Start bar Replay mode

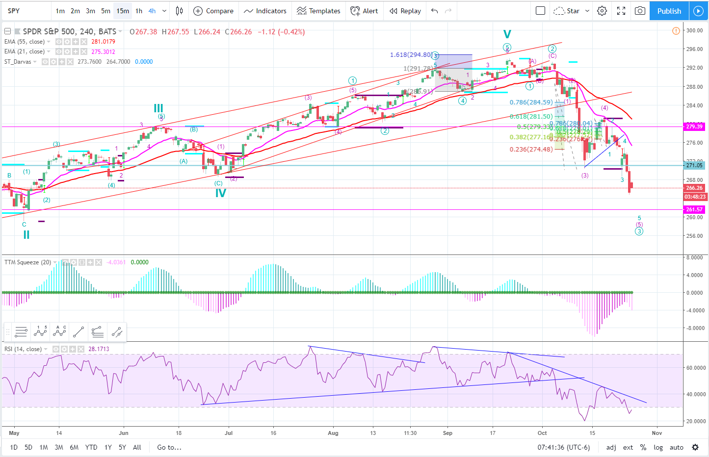click(405, 11)
